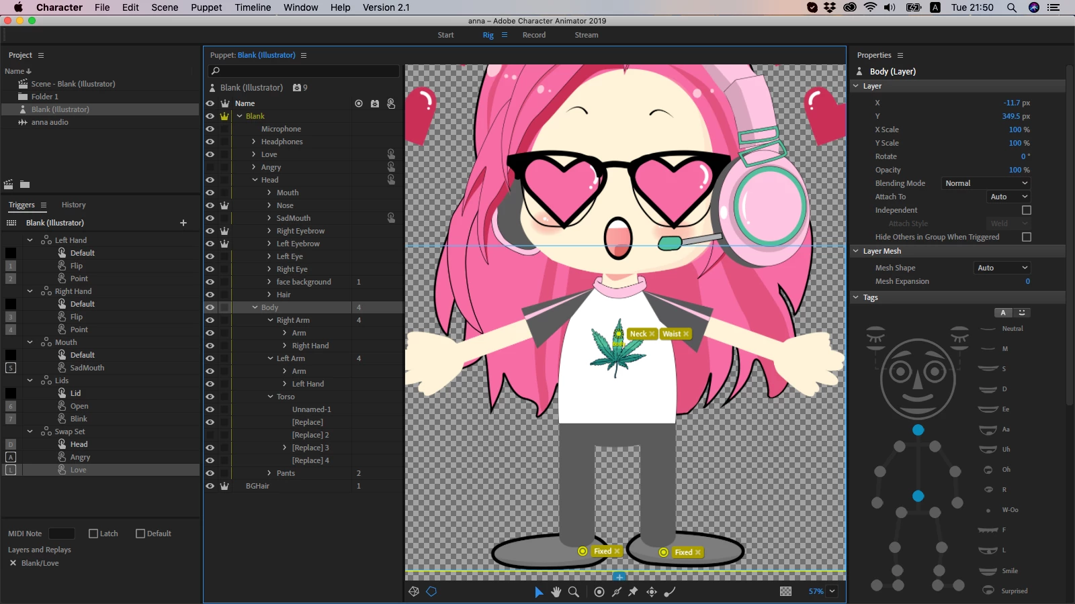
Task: Select the Pin tool
Action: (x=633, y=591)
